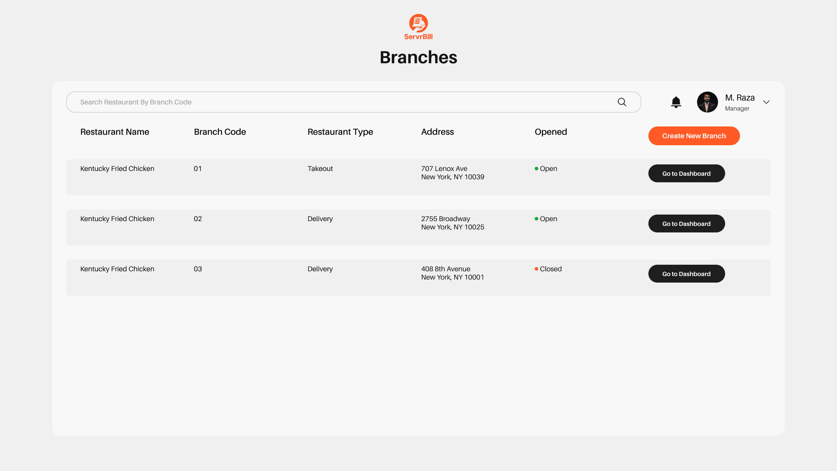Go to Dashboard for branch 01
Image resolution: width=837 pixels, height=471 pixels.
click(x=686, y=174)
